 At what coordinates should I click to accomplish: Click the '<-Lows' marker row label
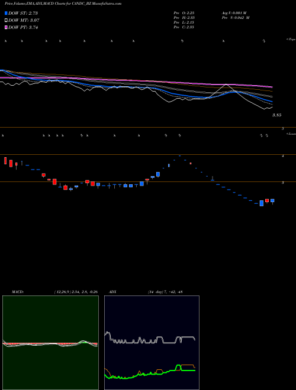pyautogui.click(x=291, y=134)
